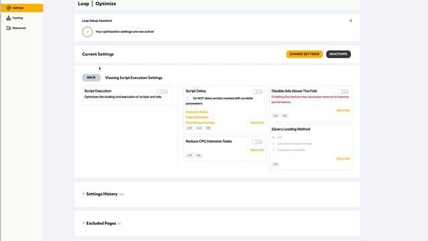Click Viewing Script Execution Settings text
The width and height of the screenshot is (428, 241).
pyautogui.click(x=134, y=78)
